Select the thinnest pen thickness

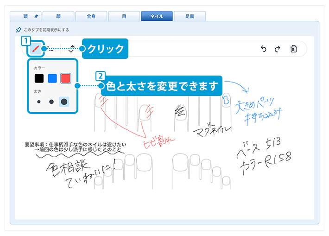coord(39,101)
